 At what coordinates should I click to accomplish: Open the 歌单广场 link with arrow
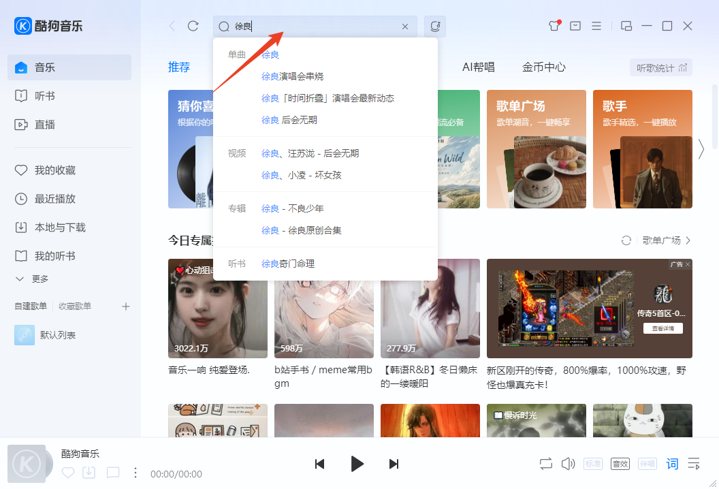click(667, 240)
